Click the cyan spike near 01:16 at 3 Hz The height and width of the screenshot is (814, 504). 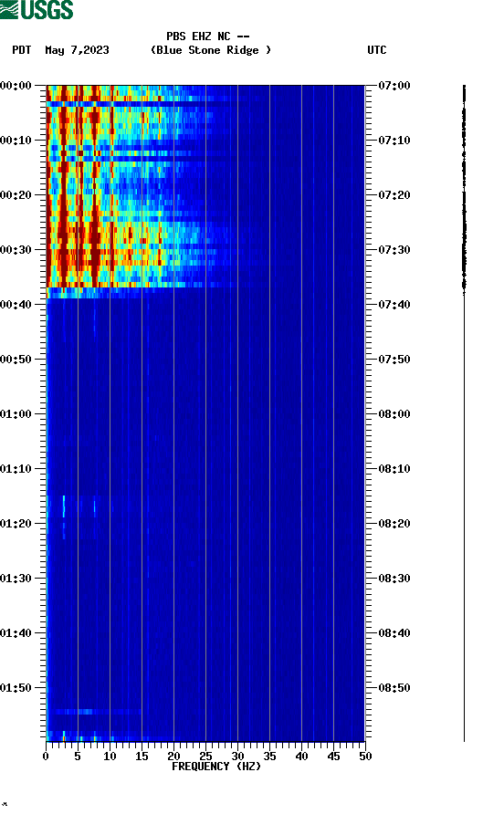click(64, 506)
